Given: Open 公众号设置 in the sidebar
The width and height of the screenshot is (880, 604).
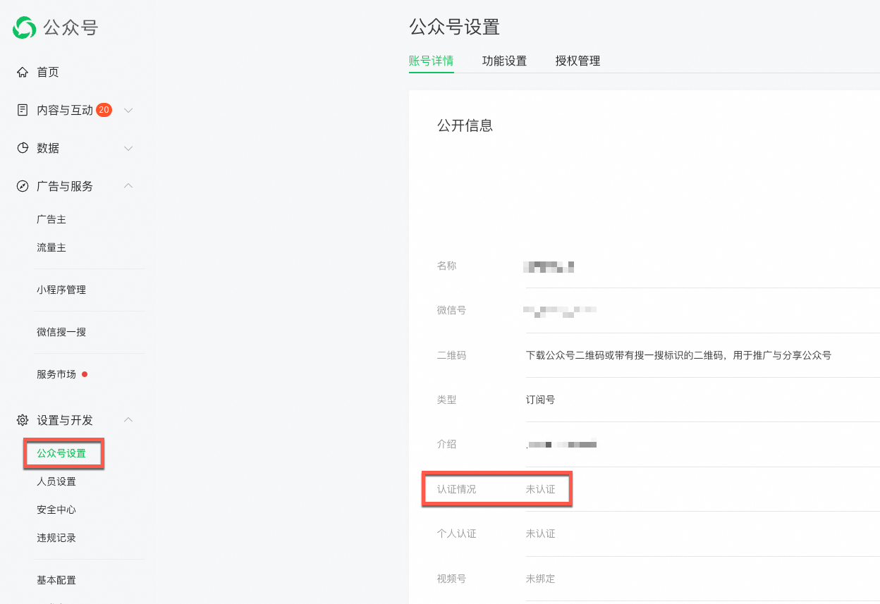Looking at the screenshot, I should pos(61,453).
